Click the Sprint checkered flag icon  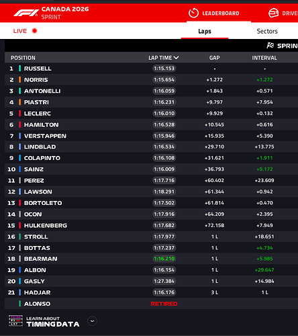[270, 46]
